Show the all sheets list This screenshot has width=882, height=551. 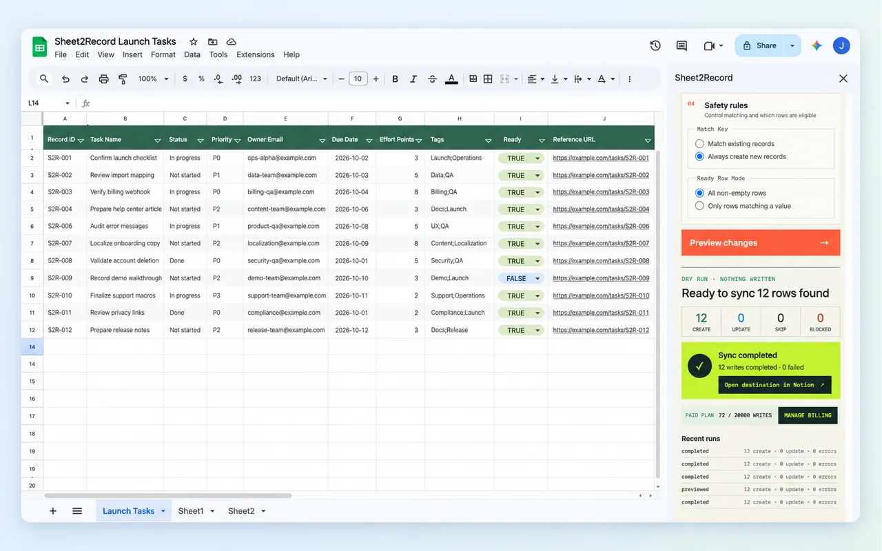click(77, 511)
